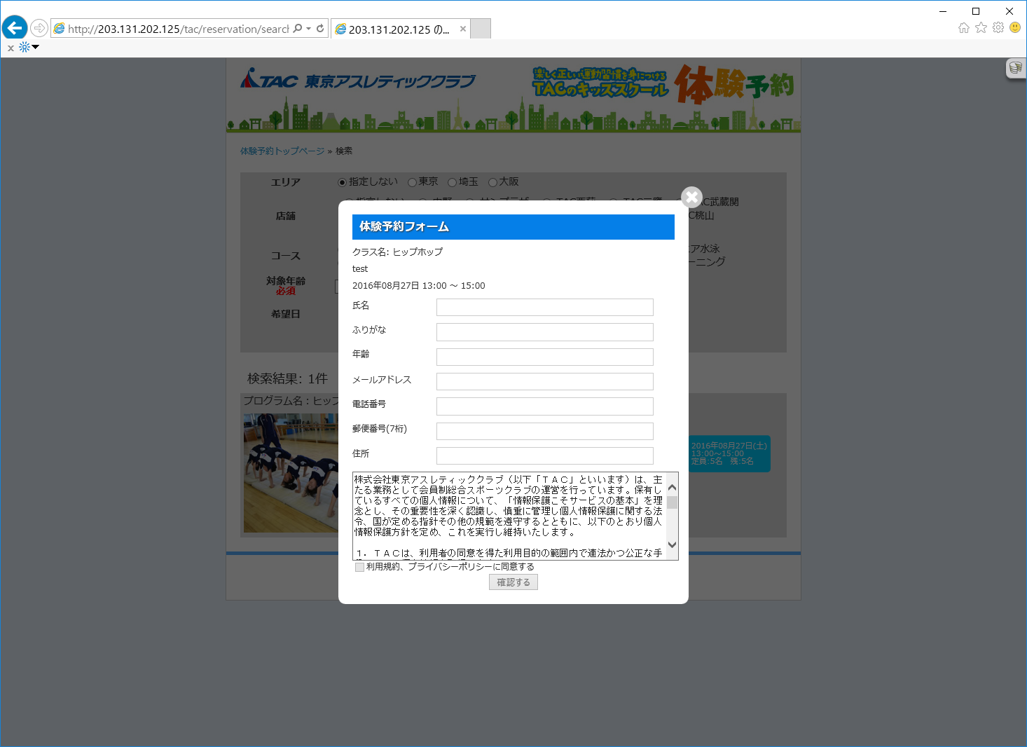Click the 確認する confirm button
The height and width of the screenshot is (747, 1027).
[x=513, y=582]
